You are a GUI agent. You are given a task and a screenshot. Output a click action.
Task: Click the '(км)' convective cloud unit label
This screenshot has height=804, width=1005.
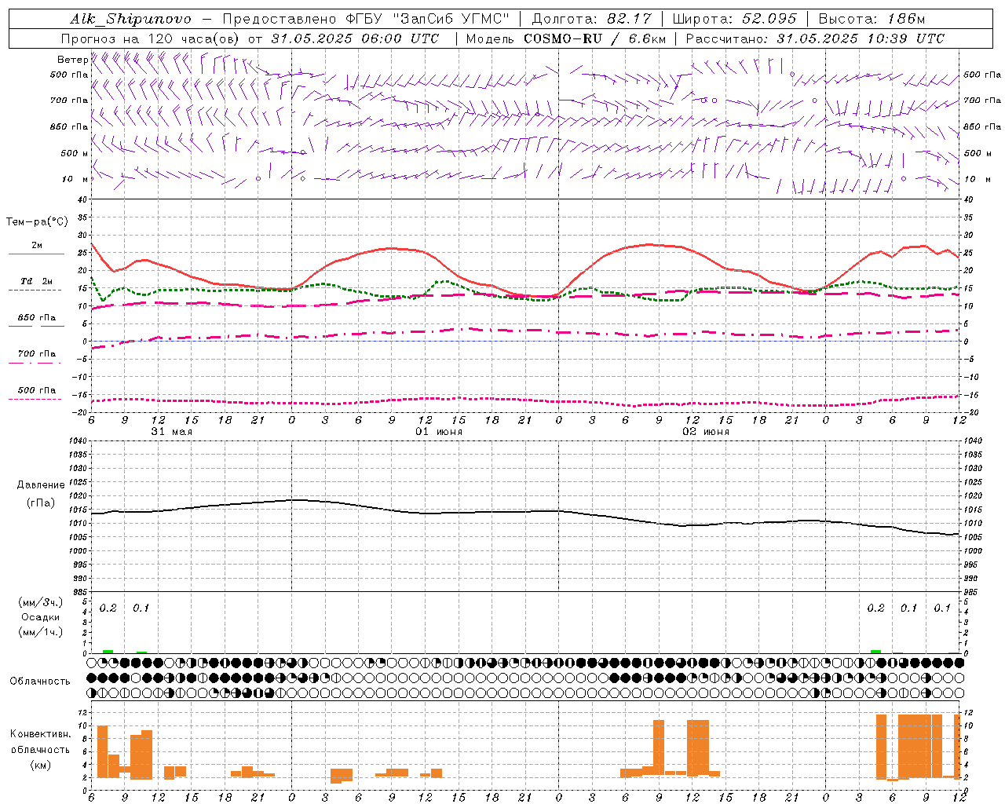(41, 764)
